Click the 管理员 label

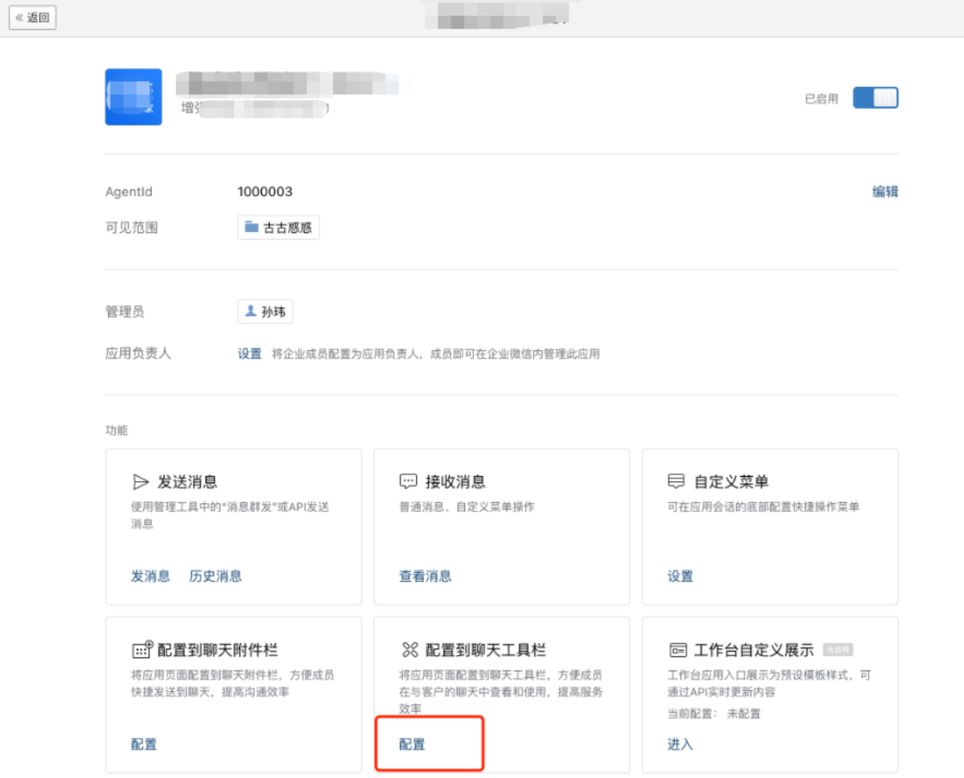coord(125,312)
